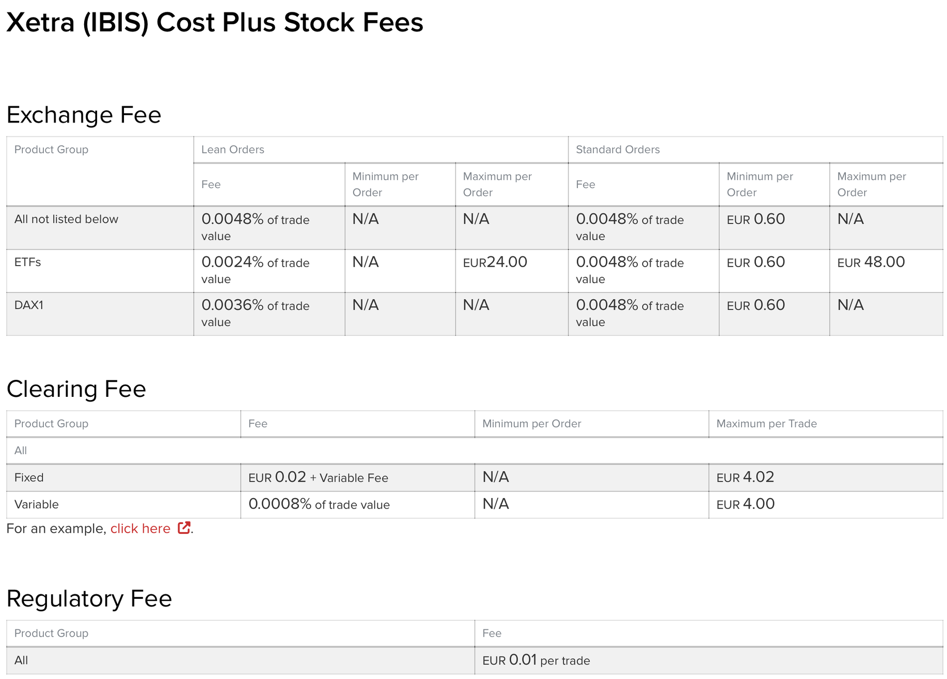Viewport: 947px width, 679px height.
Task: Click the '0.0036% of trade value' cell
Action: [x=255, y=313]
